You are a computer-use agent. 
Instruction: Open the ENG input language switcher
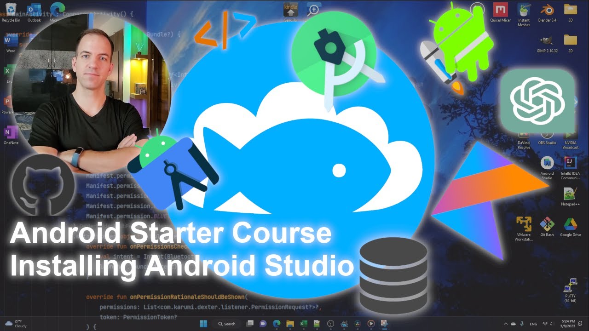point(533,324)
